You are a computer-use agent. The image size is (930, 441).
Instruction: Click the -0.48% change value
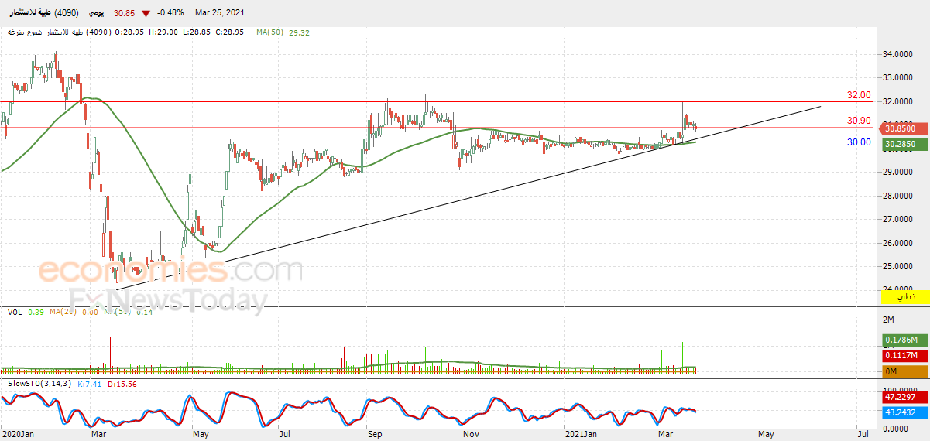tap(170, 13)
